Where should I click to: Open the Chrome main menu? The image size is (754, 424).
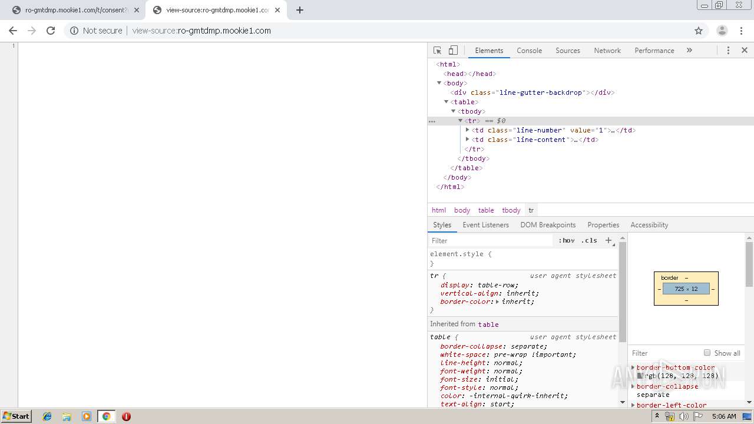click(x=741, y=31)
